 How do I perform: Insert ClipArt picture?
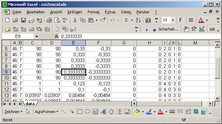pyautogui.click(x=119, y=112)
